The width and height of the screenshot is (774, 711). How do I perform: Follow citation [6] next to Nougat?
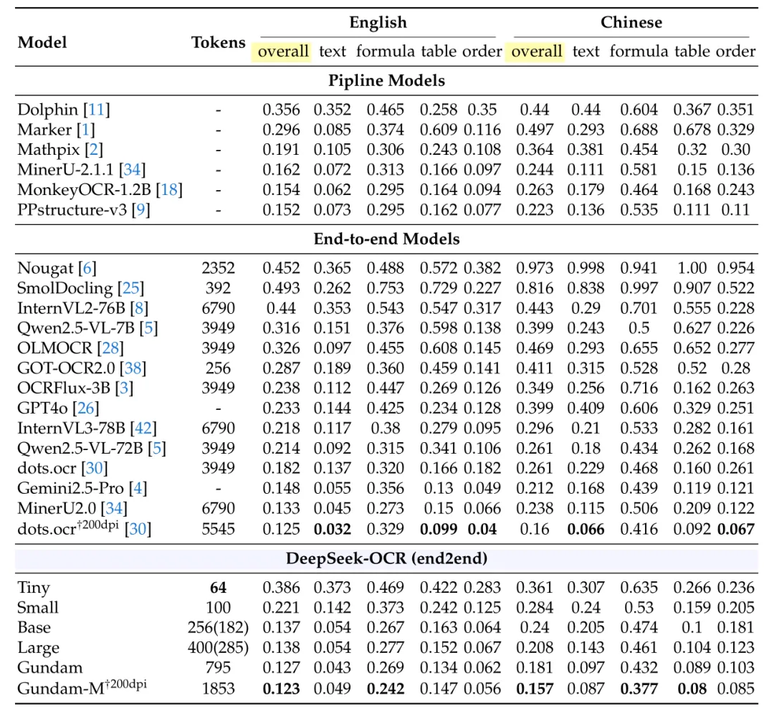pos(87,268)
